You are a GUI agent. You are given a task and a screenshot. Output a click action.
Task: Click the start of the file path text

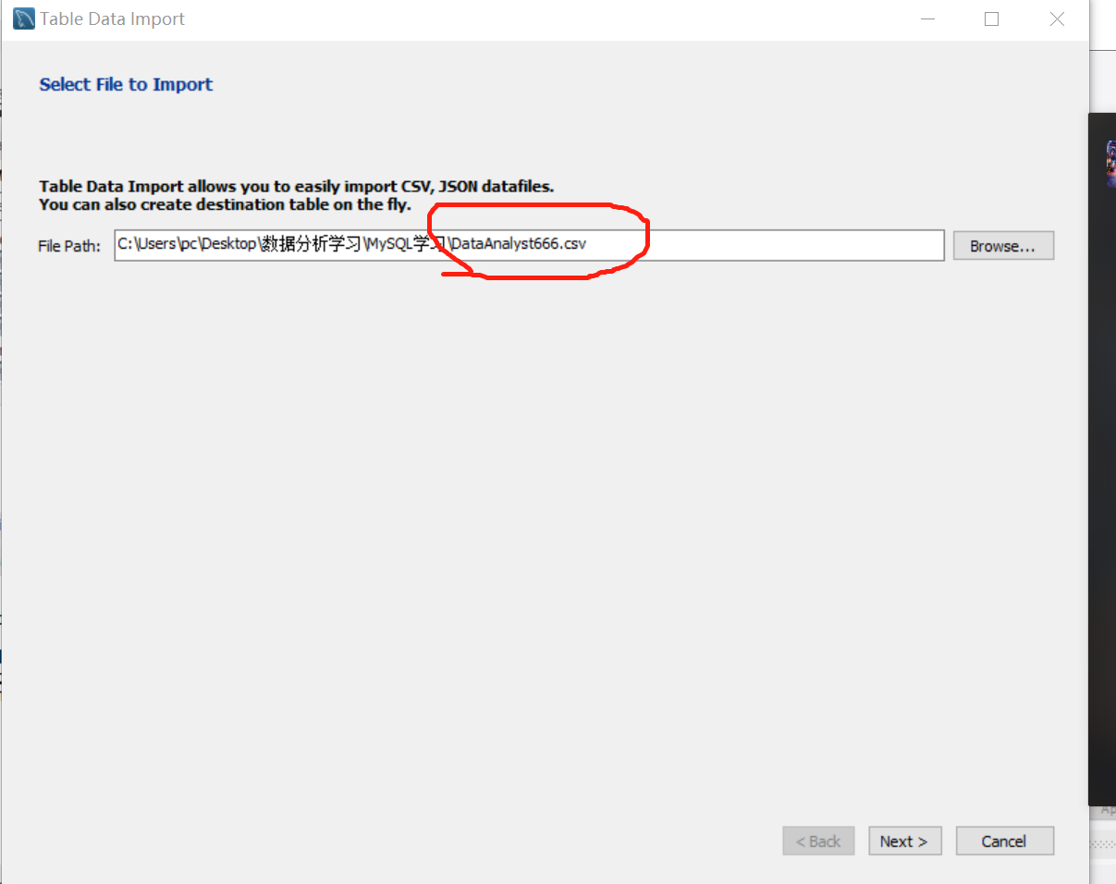(125, 243)
